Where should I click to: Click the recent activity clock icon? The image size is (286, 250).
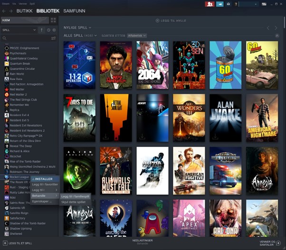(48, 30)
